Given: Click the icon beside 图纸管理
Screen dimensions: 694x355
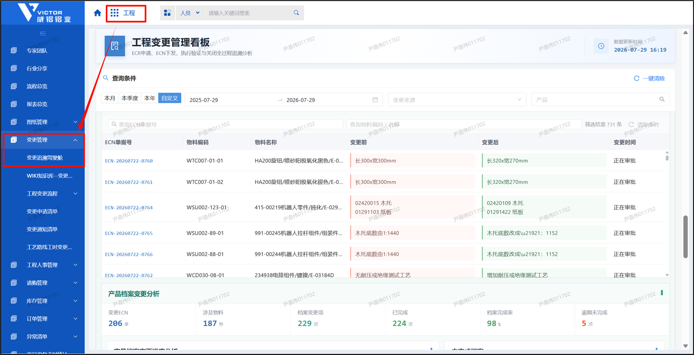Looking at the screenshot, I should pyautogui.click(x=14, y=122).
